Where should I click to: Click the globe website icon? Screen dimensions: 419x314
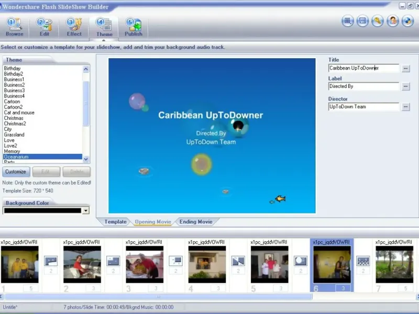coord(407,21)
